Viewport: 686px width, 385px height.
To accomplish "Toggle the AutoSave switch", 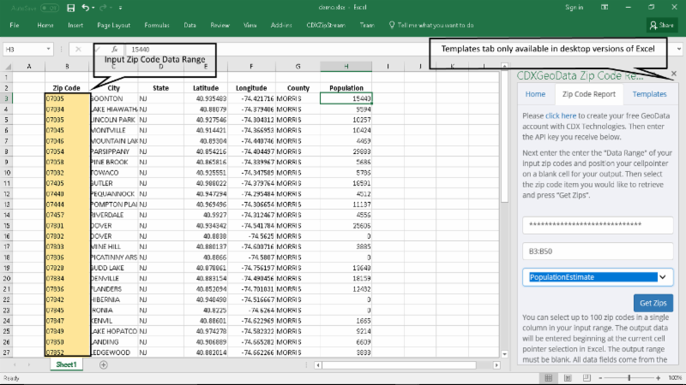I will pos(50,8).
